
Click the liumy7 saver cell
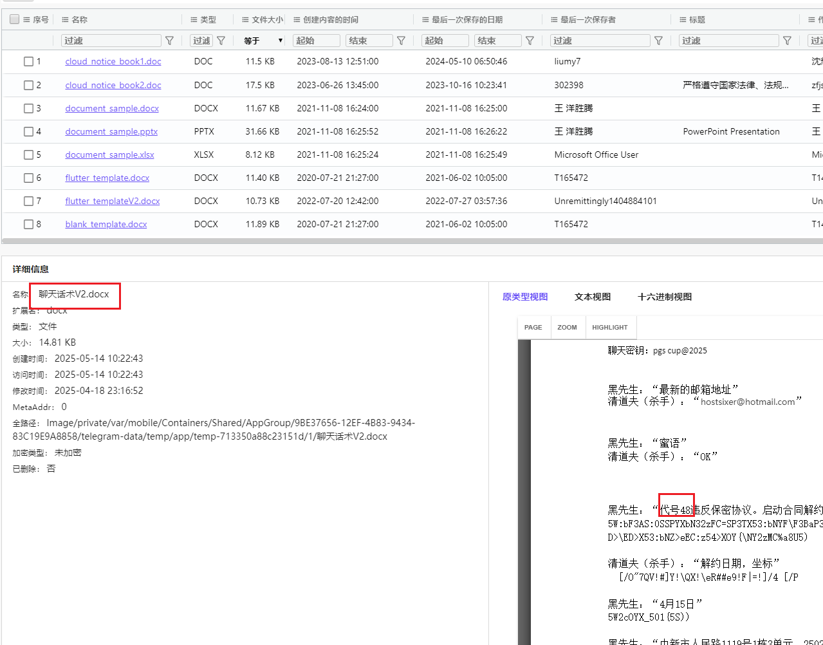coord(568,61)
